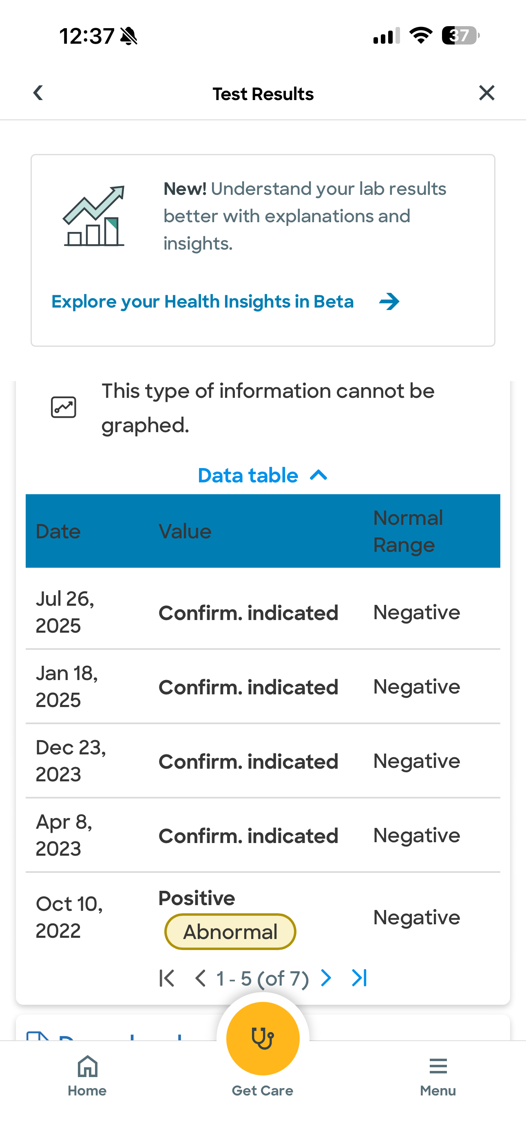The width and height of the screenshot is (526, 1142).
Task: Collapse the Data table section
Action: [x=263, y=476]
